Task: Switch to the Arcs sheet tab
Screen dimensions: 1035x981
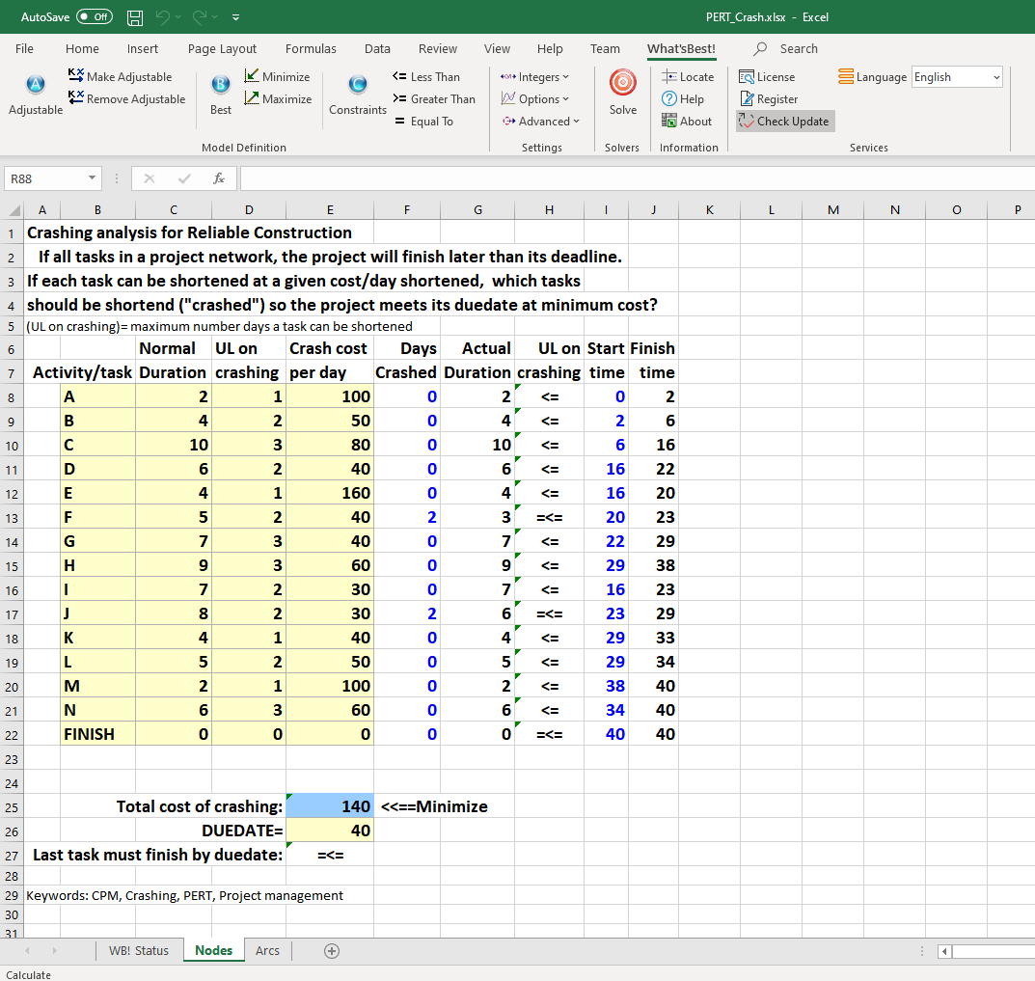Action: coord(267,950)
